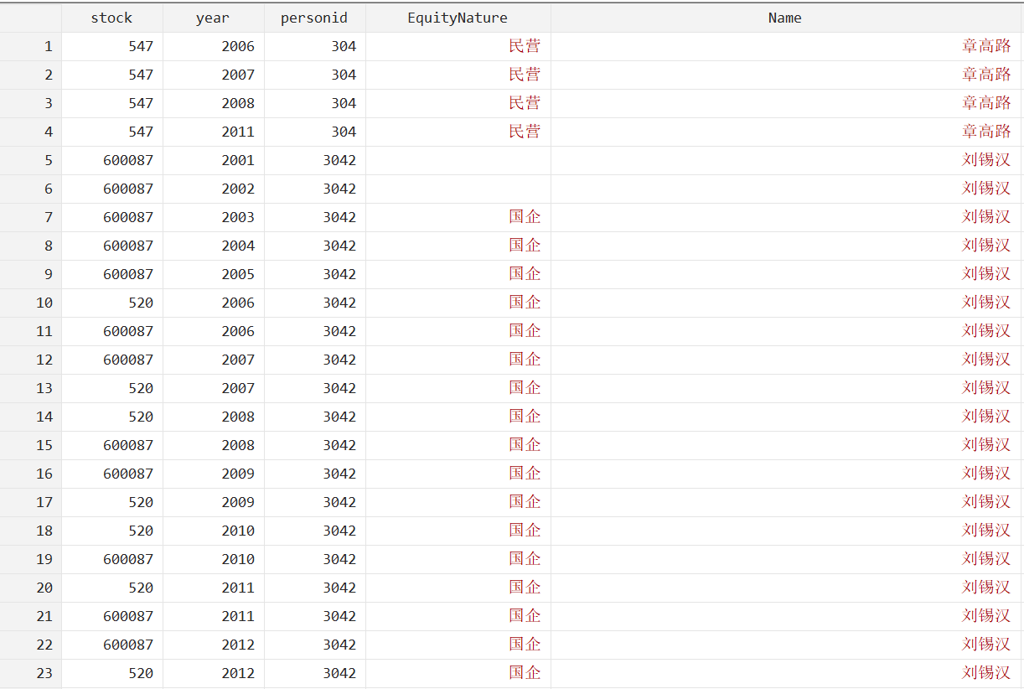
Task: Click stock 600087 in row 22
Action: [x=128, y=645]
